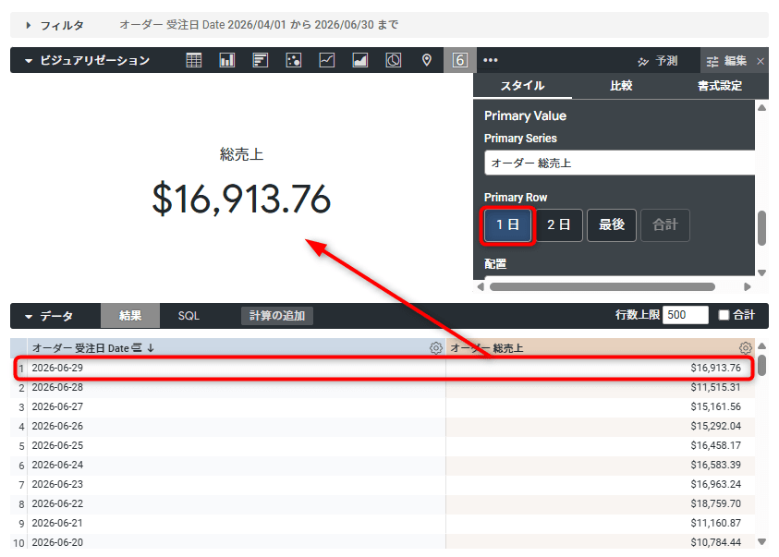The width and height of the screenshot is (779, 557).
Task: Click data table scroll down arrow
Action: pyautogui.click(x=761, y=541)
